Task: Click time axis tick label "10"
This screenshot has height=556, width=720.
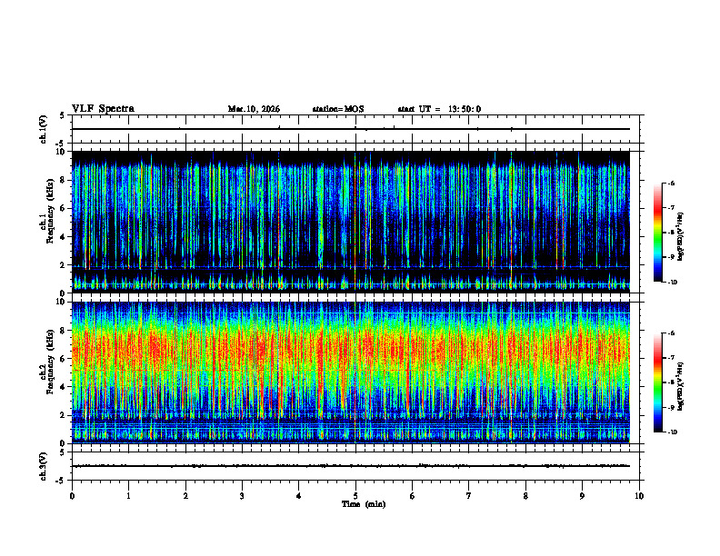Action: click(639, 496)
